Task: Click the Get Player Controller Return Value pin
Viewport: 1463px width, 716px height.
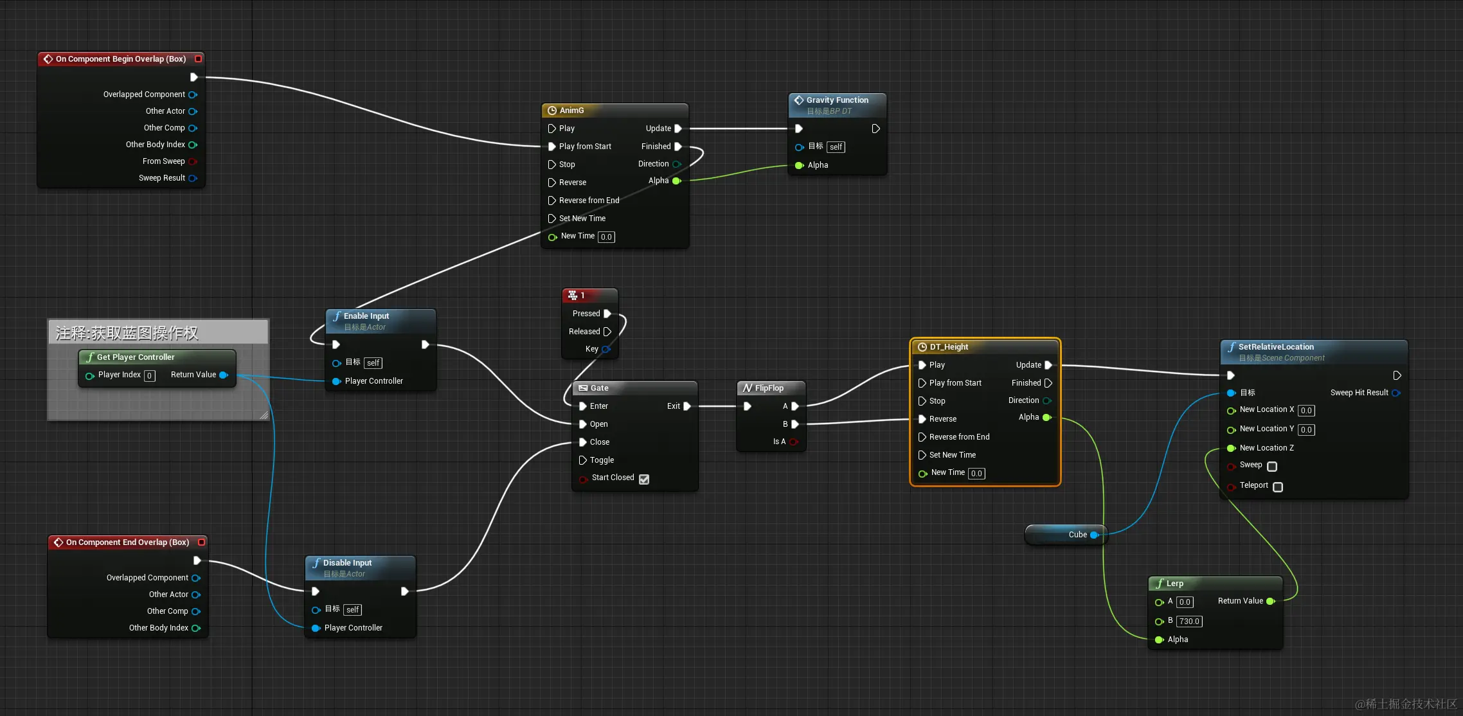Action: click(x=224, y=375)
